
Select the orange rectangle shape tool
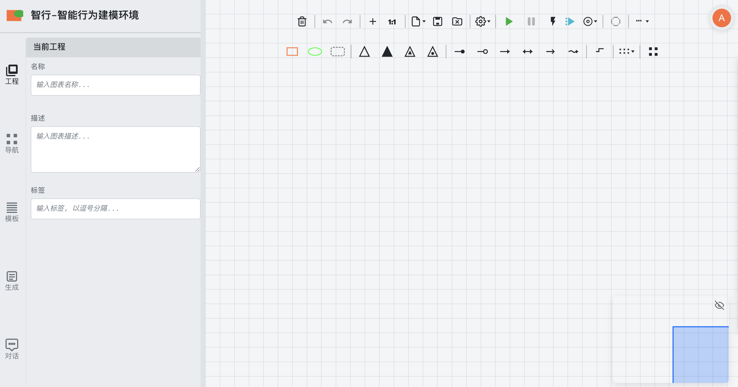coord(292,52)
